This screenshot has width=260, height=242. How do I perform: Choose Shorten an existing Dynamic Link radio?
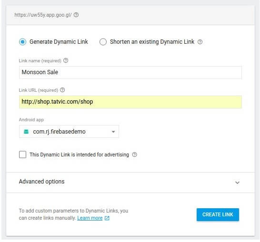103,42
